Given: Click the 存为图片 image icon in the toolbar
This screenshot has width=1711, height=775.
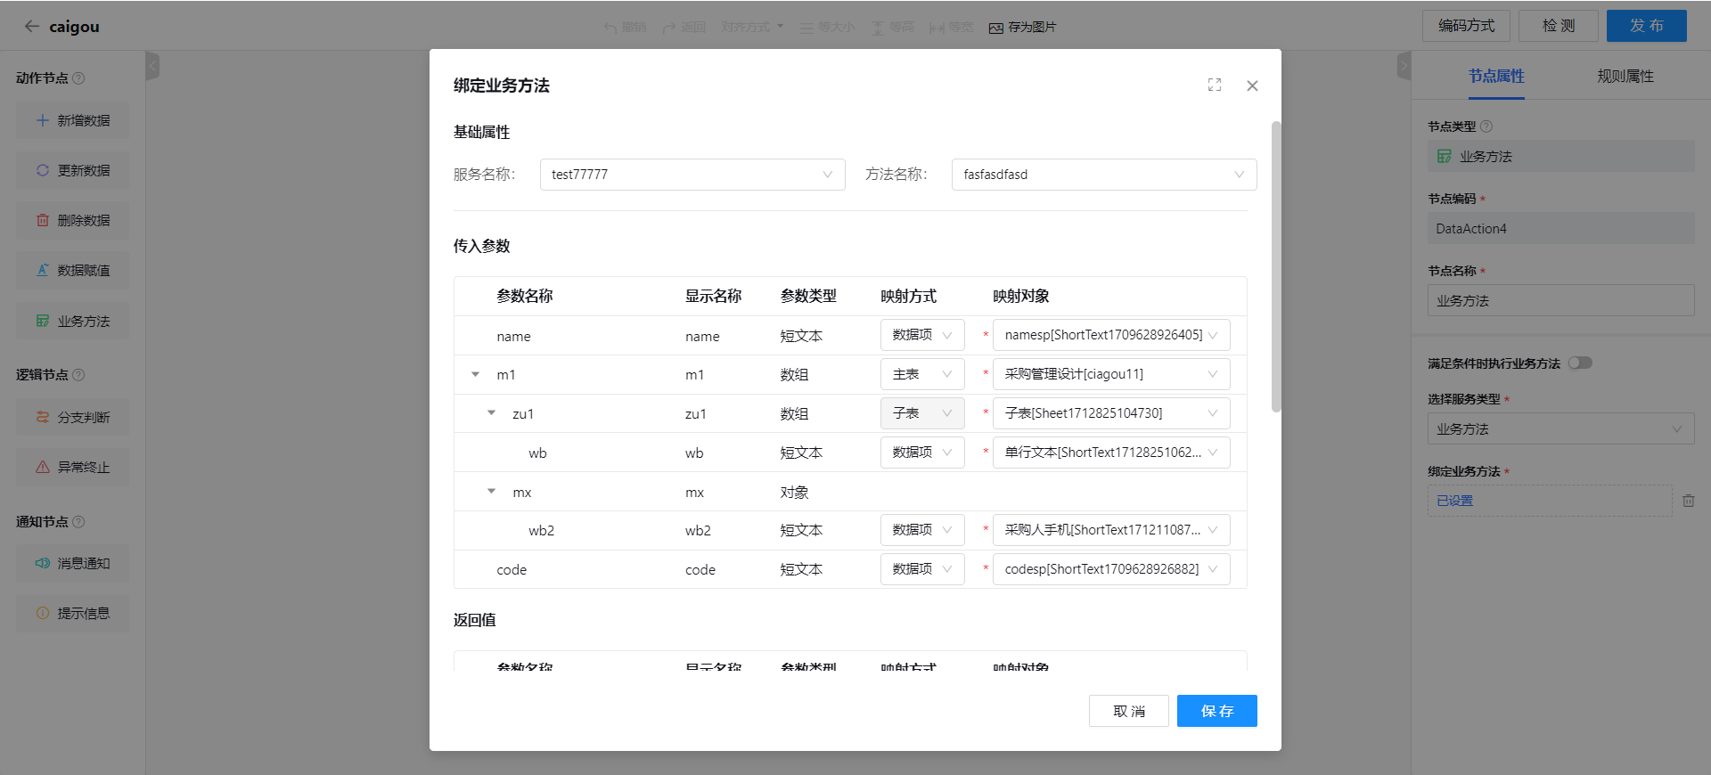Looking at the screenshot, I should [x=996, y=28].
